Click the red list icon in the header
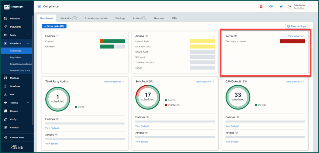This screenshot has width=319, height=153. pos(261,6)
